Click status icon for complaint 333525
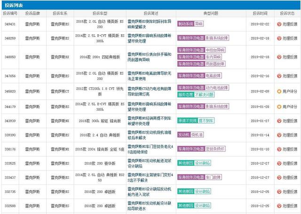 (279, 163)
